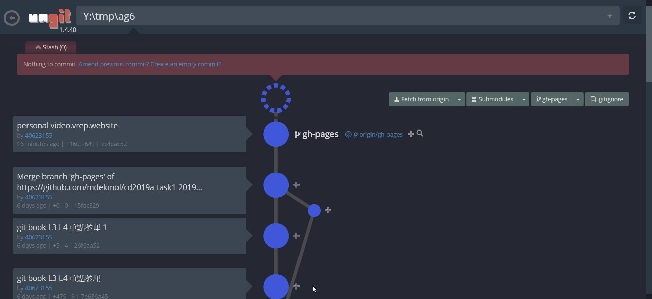Select the merge commit 15fac329 node

tap(276, 185)
